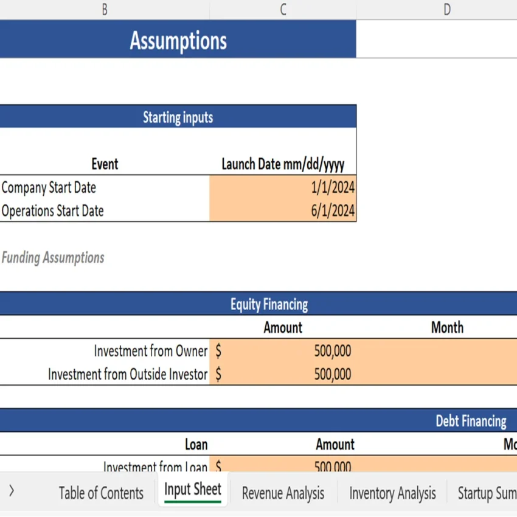Select column D header

(x=447, y=9)
